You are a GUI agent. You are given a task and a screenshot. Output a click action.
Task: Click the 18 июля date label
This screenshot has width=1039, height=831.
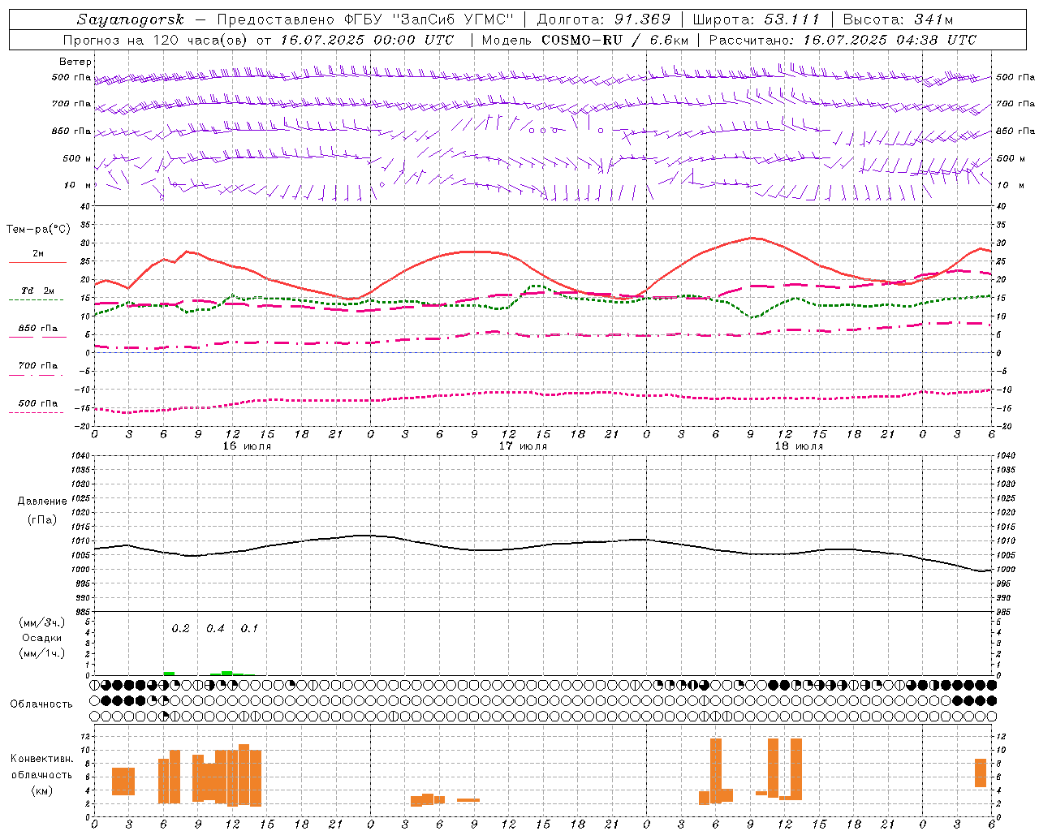(799, 446)
